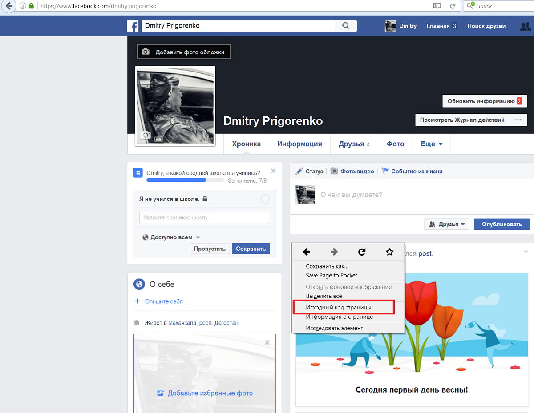This screenshot has width=534, height=413.
Task: Open the 'Махачкала, респ. Дагестан' link
Action: coord(203,323)
